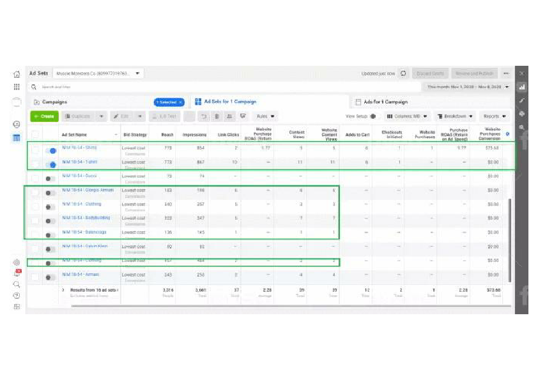Viewport: 538px width, 380px height.
Task: Turn off the NM 10-54 Shirts ad set
Action: 50,151
